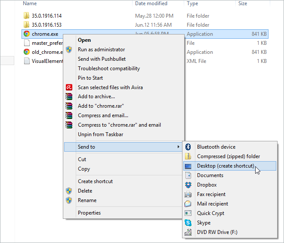The height and width of the screenshot is (243, 284).
Task: Open Properties from the context menu
Action: click(x=123, y=213)
